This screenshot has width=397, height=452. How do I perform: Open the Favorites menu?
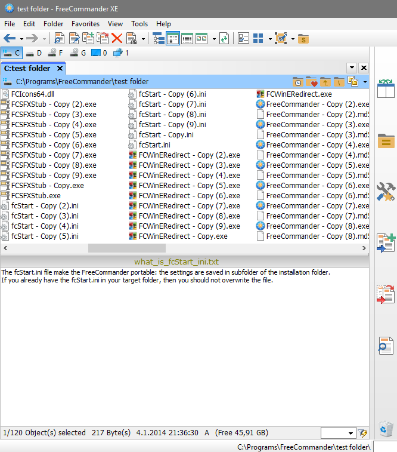tap(85, 24)
